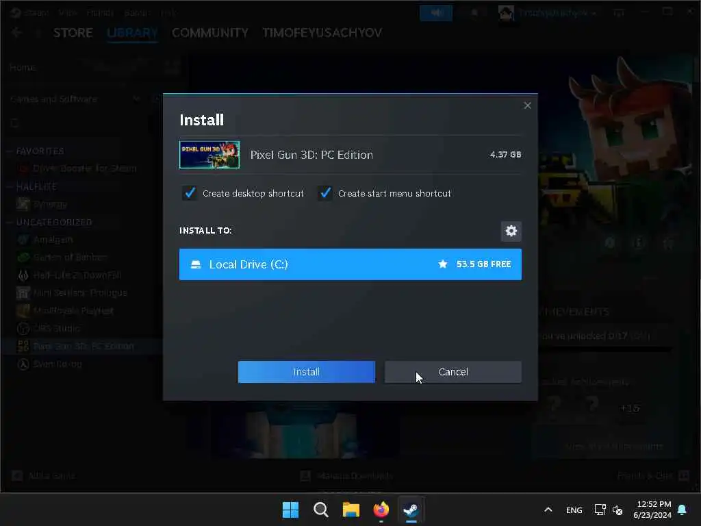Click the Pixel Gun 3D game thumbnail

[209, 155]
